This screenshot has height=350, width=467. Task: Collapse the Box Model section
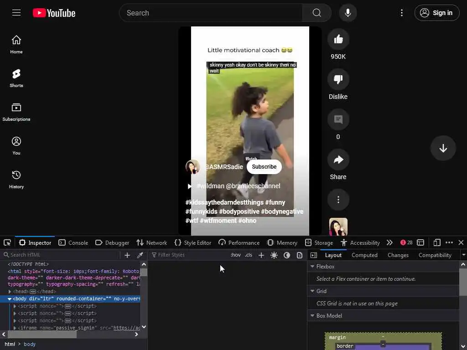pos(312,315)
